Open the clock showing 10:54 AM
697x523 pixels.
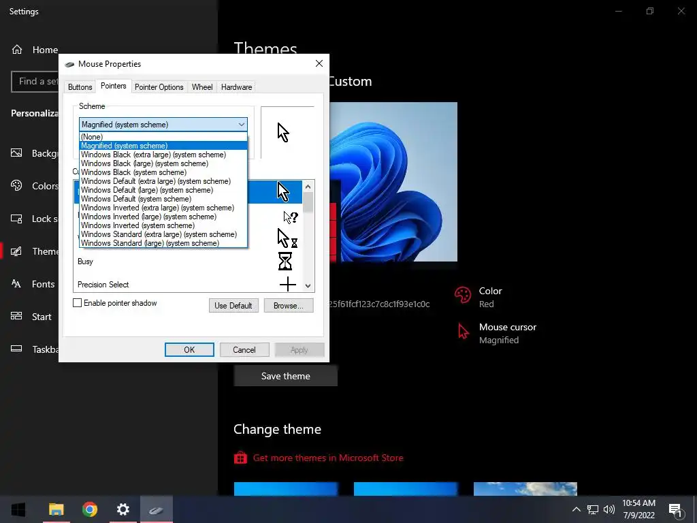pyautogui.click(x=638, y=509)
